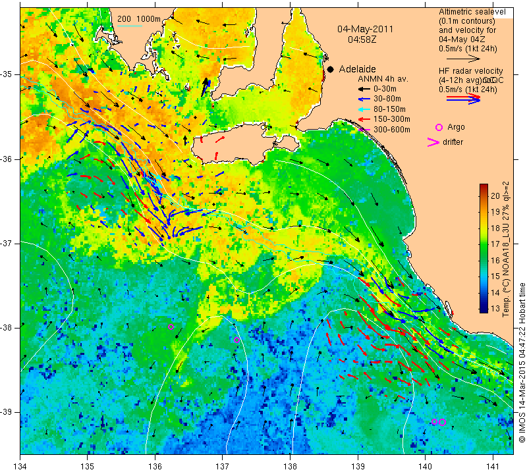The height and width of the screenshot is (474, 527).
Task: Click the 'drifter' legend label
Action: click(x=453, y=142)
